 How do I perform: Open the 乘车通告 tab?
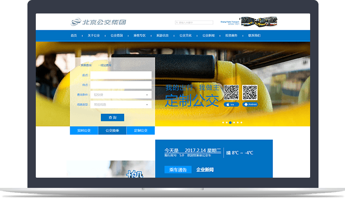pos(178,170)
